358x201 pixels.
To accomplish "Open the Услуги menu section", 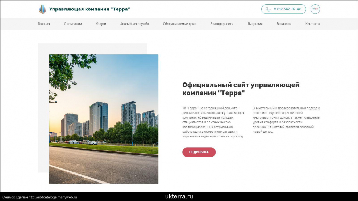I will click(101, 24).
